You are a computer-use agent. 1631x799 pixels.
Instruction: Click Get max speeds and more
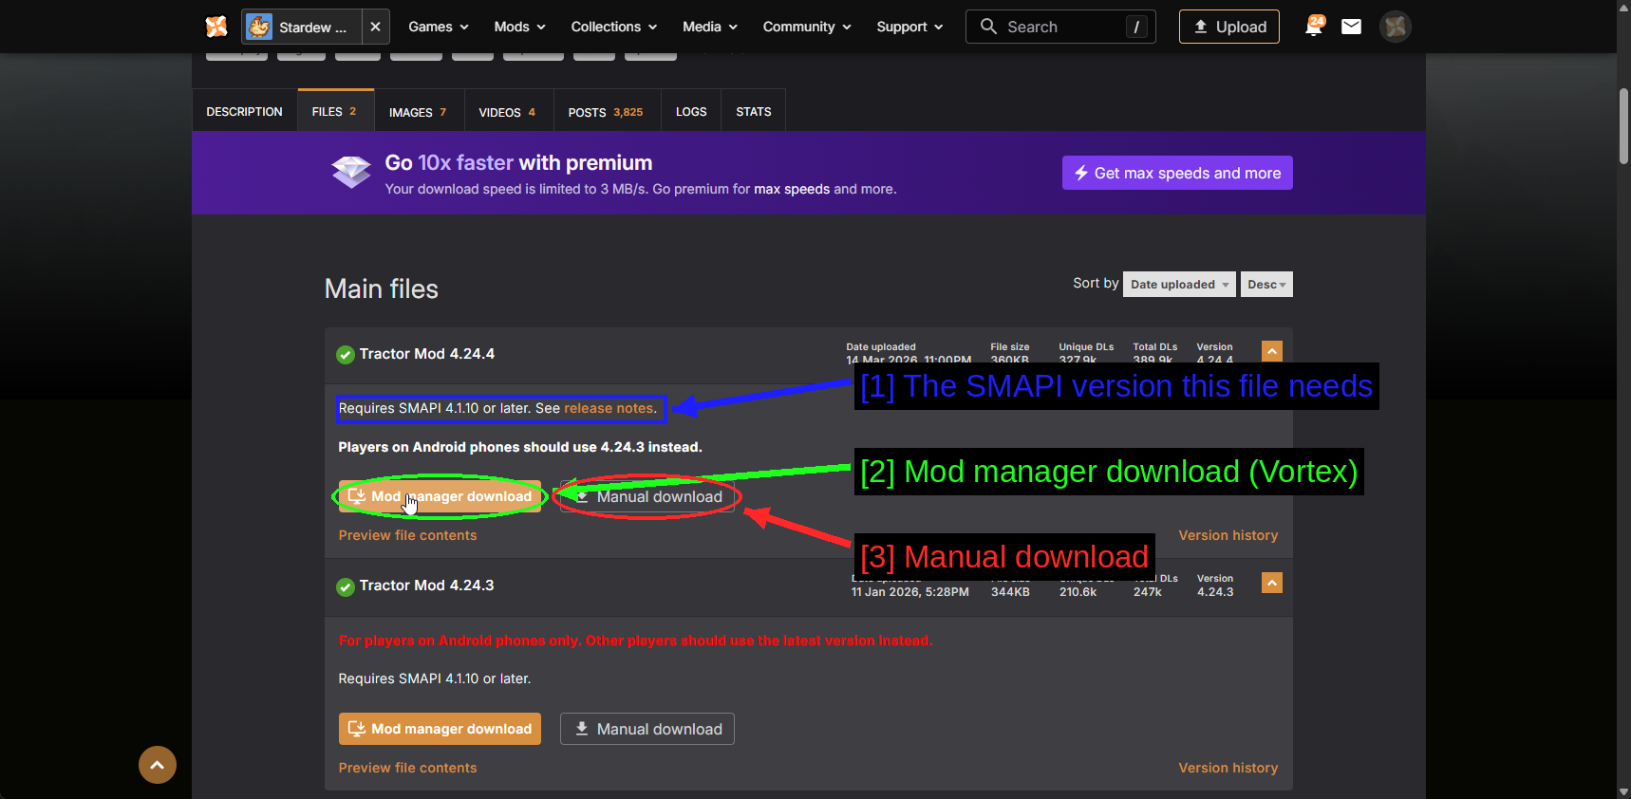point(1177,173)
